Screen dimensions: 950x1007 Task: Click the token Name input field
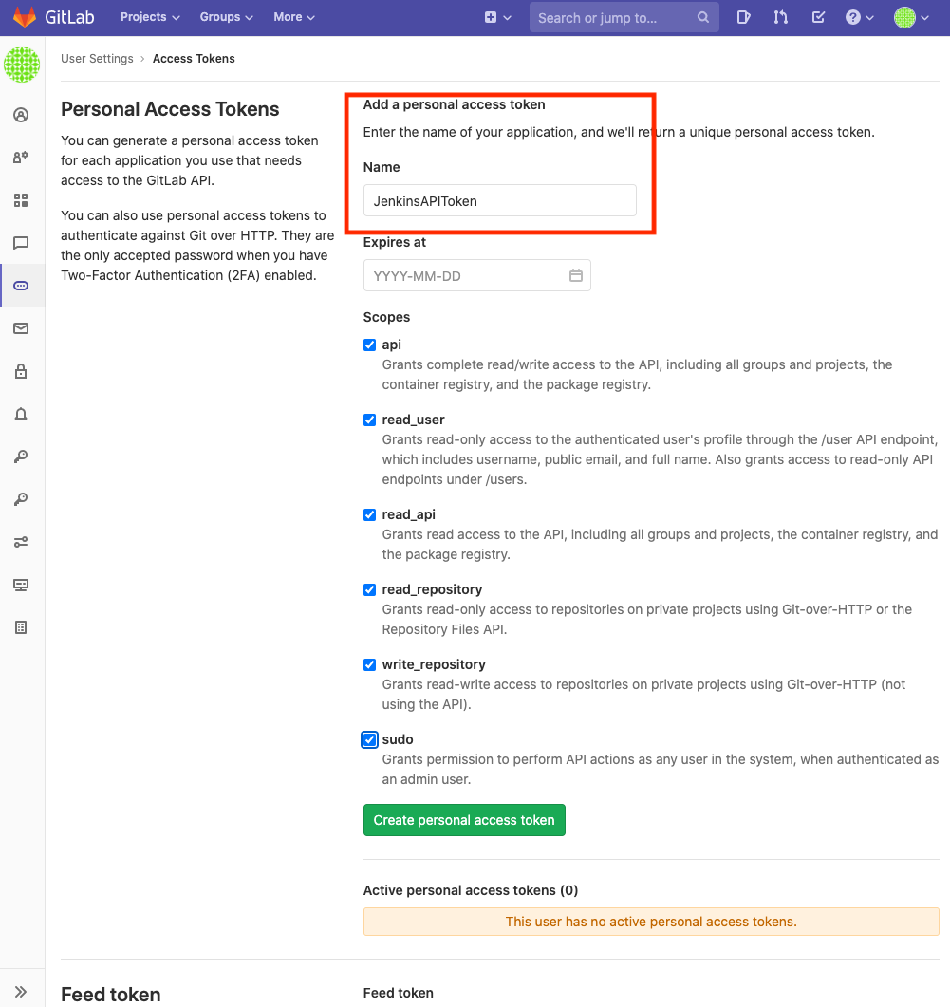[499, 201]
